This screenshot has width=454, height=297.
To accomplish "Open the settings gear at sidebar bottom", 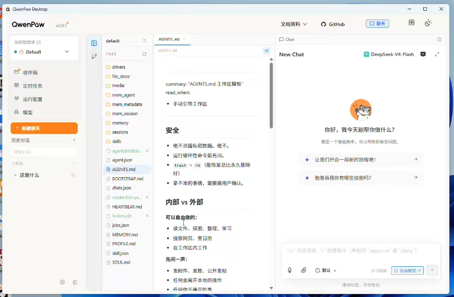I will [62, 282].
